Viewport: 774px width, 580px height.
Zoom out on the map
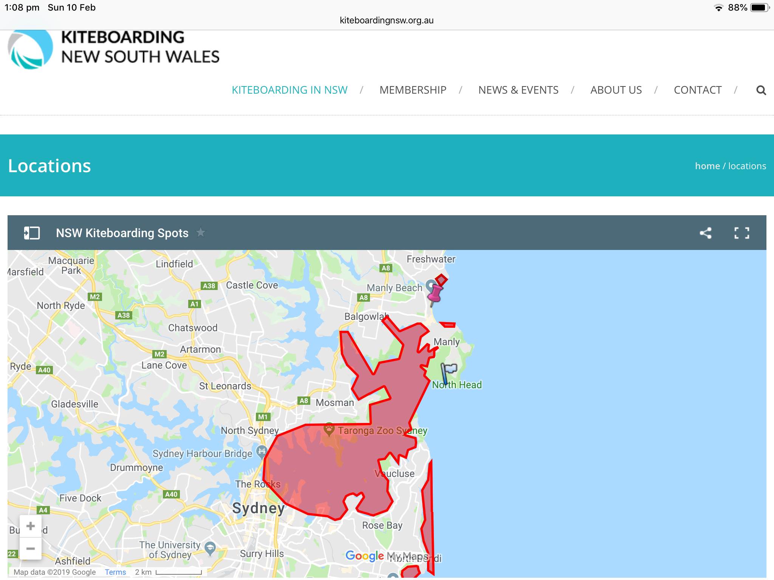tap(31, 548)
